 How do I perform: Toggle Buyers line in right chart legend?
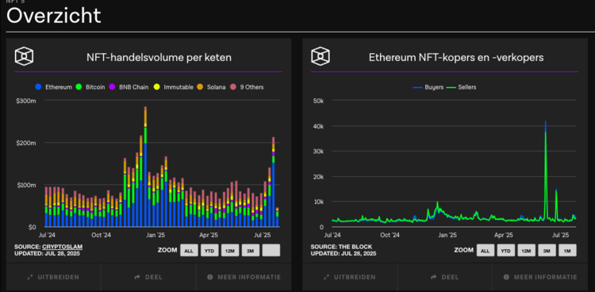[428, 87]
